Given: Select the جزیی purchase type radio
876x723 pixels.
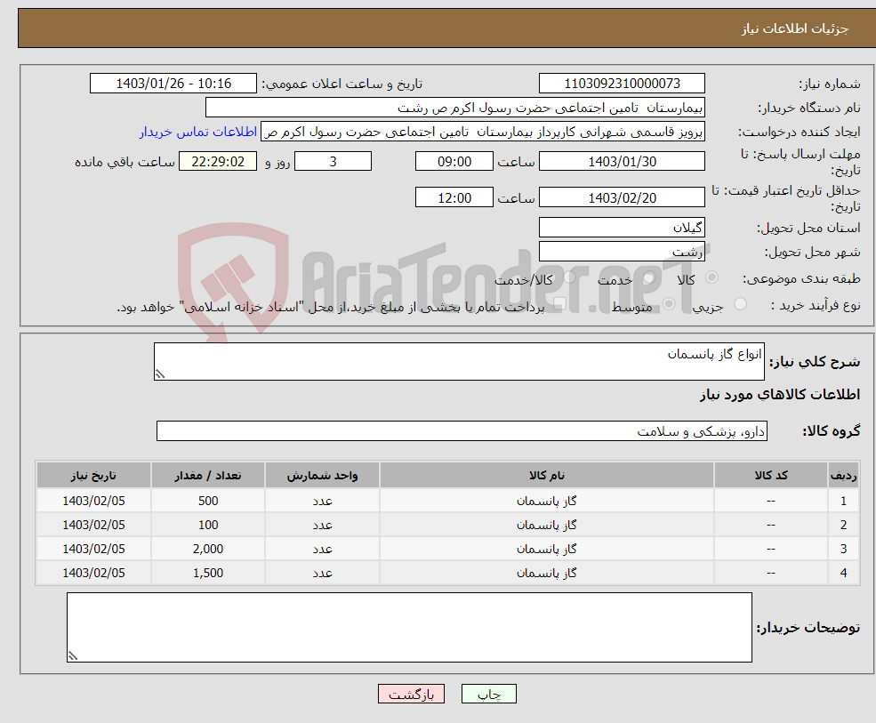Looking at the screenshot, I should coord(740,304).
